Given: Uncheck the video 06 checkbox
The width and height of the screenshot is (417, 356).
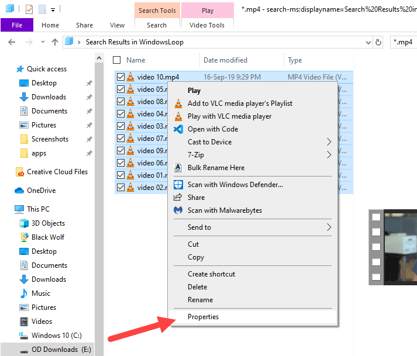Looking at the screenshot, I should point(120,163).
